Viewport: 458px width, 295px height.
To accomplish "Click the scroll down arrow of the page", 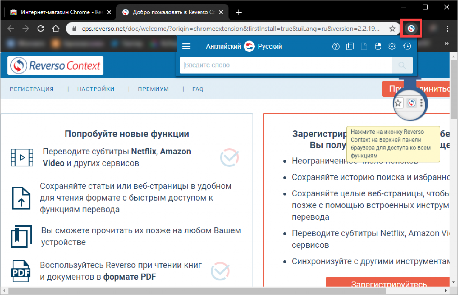I will pos(453,282).
